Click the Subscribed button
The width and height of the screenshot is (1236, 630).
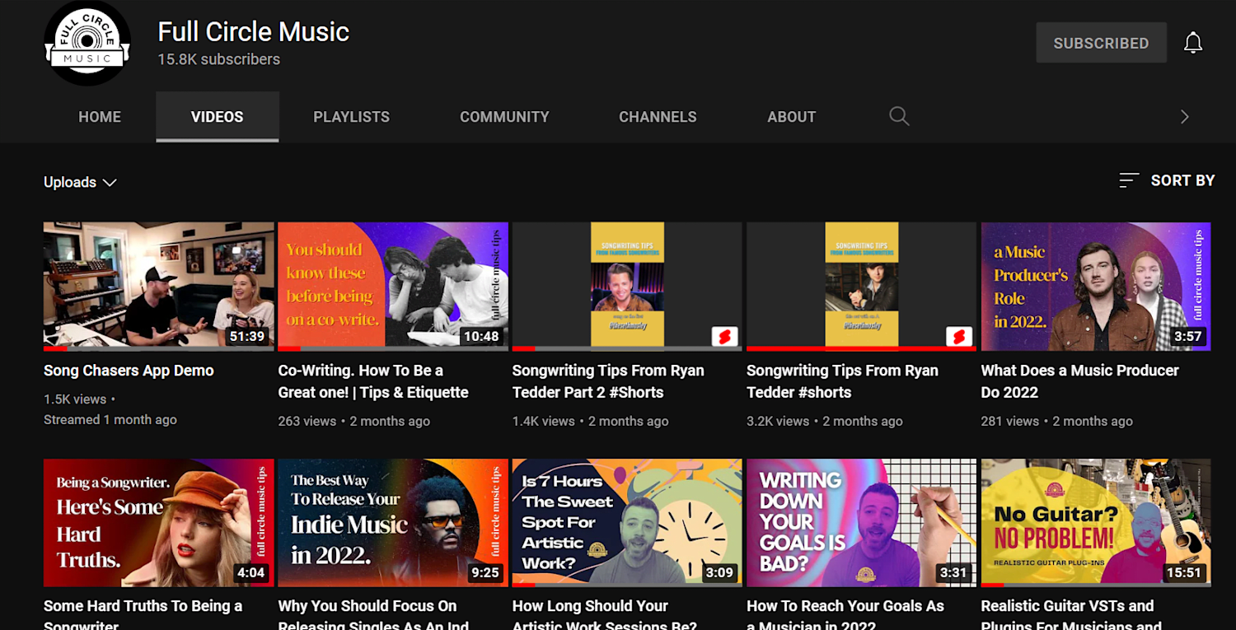pyautogui.click(x=1101, y=43)
